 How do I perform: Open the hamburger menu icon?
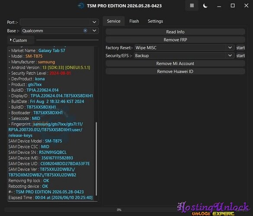[x=192, y=6]
